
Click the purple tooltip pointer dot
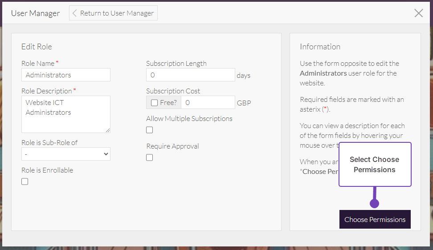[x=375, y=203]
